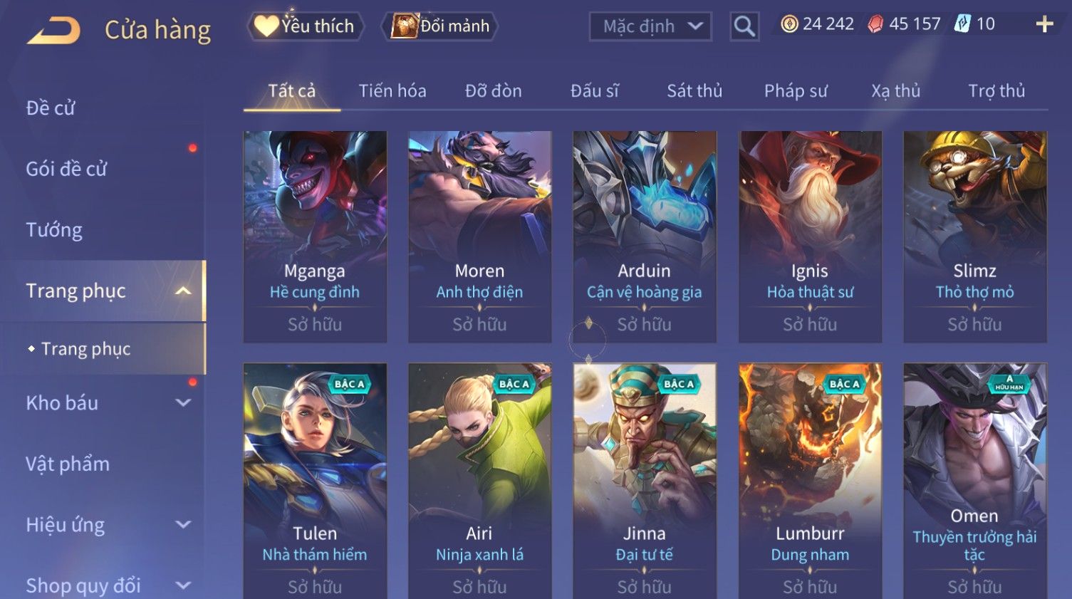Click the blue voucher currency icon
This screenshot has height=599, width=1072.
coord(962,24)
